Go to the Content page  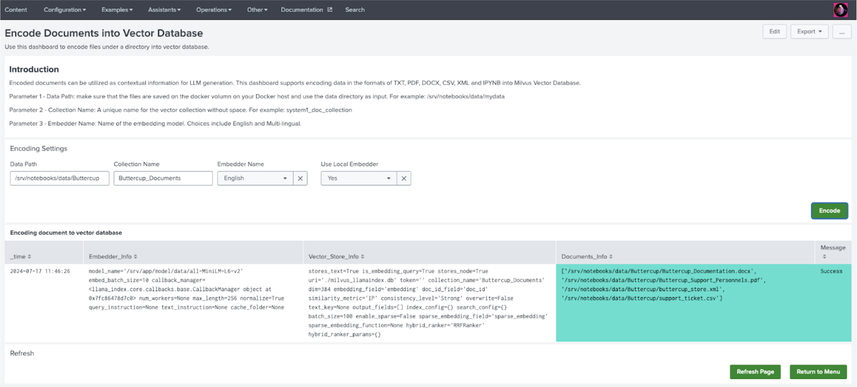[x=16, y=10]
